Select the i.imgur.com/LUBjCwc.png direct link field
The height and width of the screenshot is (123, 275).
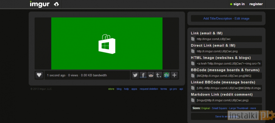229,51
